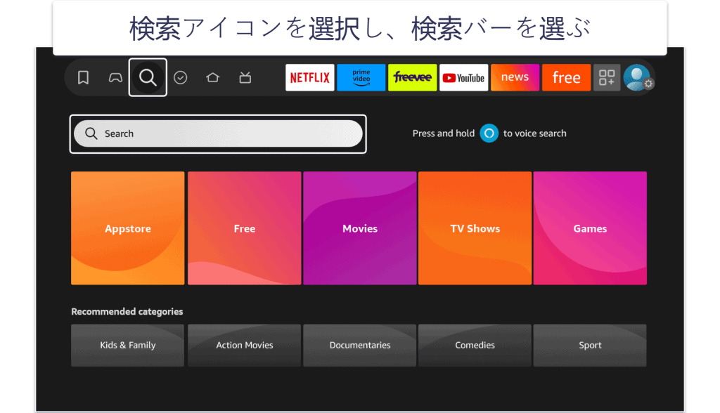Go to the Home house icon
This screenshot has width=720, height=413.
[212, 77]
